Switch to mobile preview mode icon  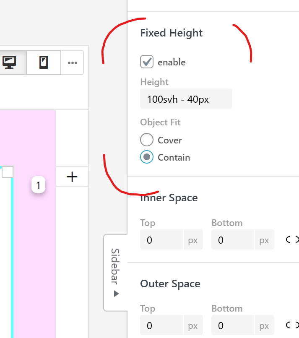pyautogui.click(x=44, y=62)
